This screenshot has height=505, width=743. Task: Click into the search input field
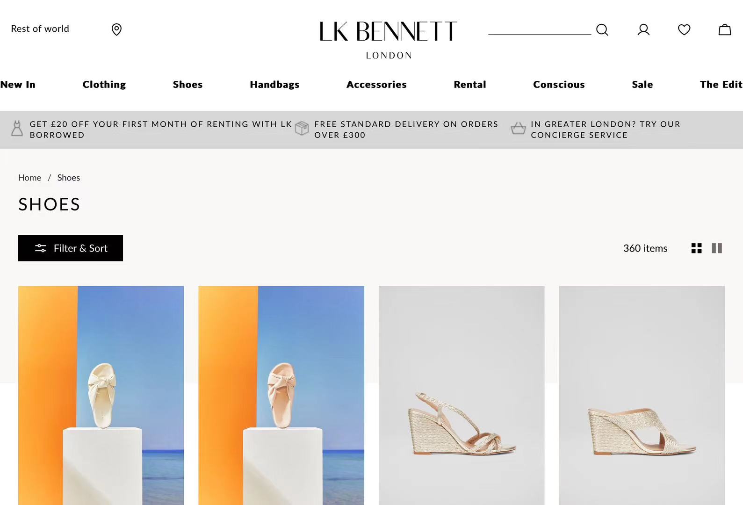[540, 29]
